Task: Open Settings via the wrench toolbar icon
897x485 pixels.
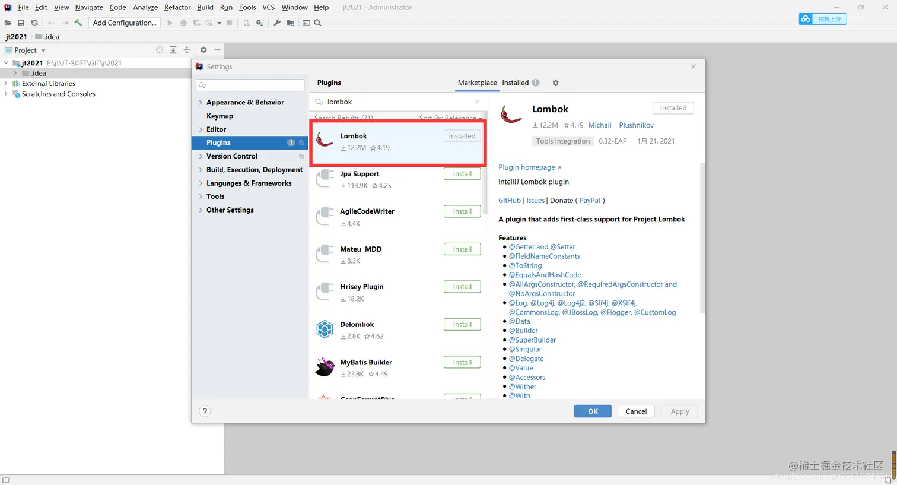Action: (x=277, y=23)
